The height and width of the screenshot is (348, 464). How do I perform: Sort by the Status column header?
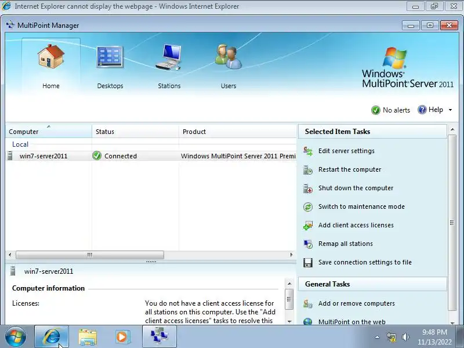point(135,132)
